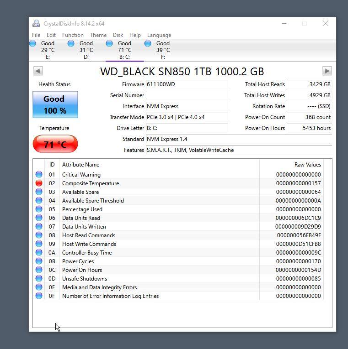The height and width of the screenshot is (349, 348).
Task: Click Total Host Writes value 4929 GB
Action: click(310, 95)
